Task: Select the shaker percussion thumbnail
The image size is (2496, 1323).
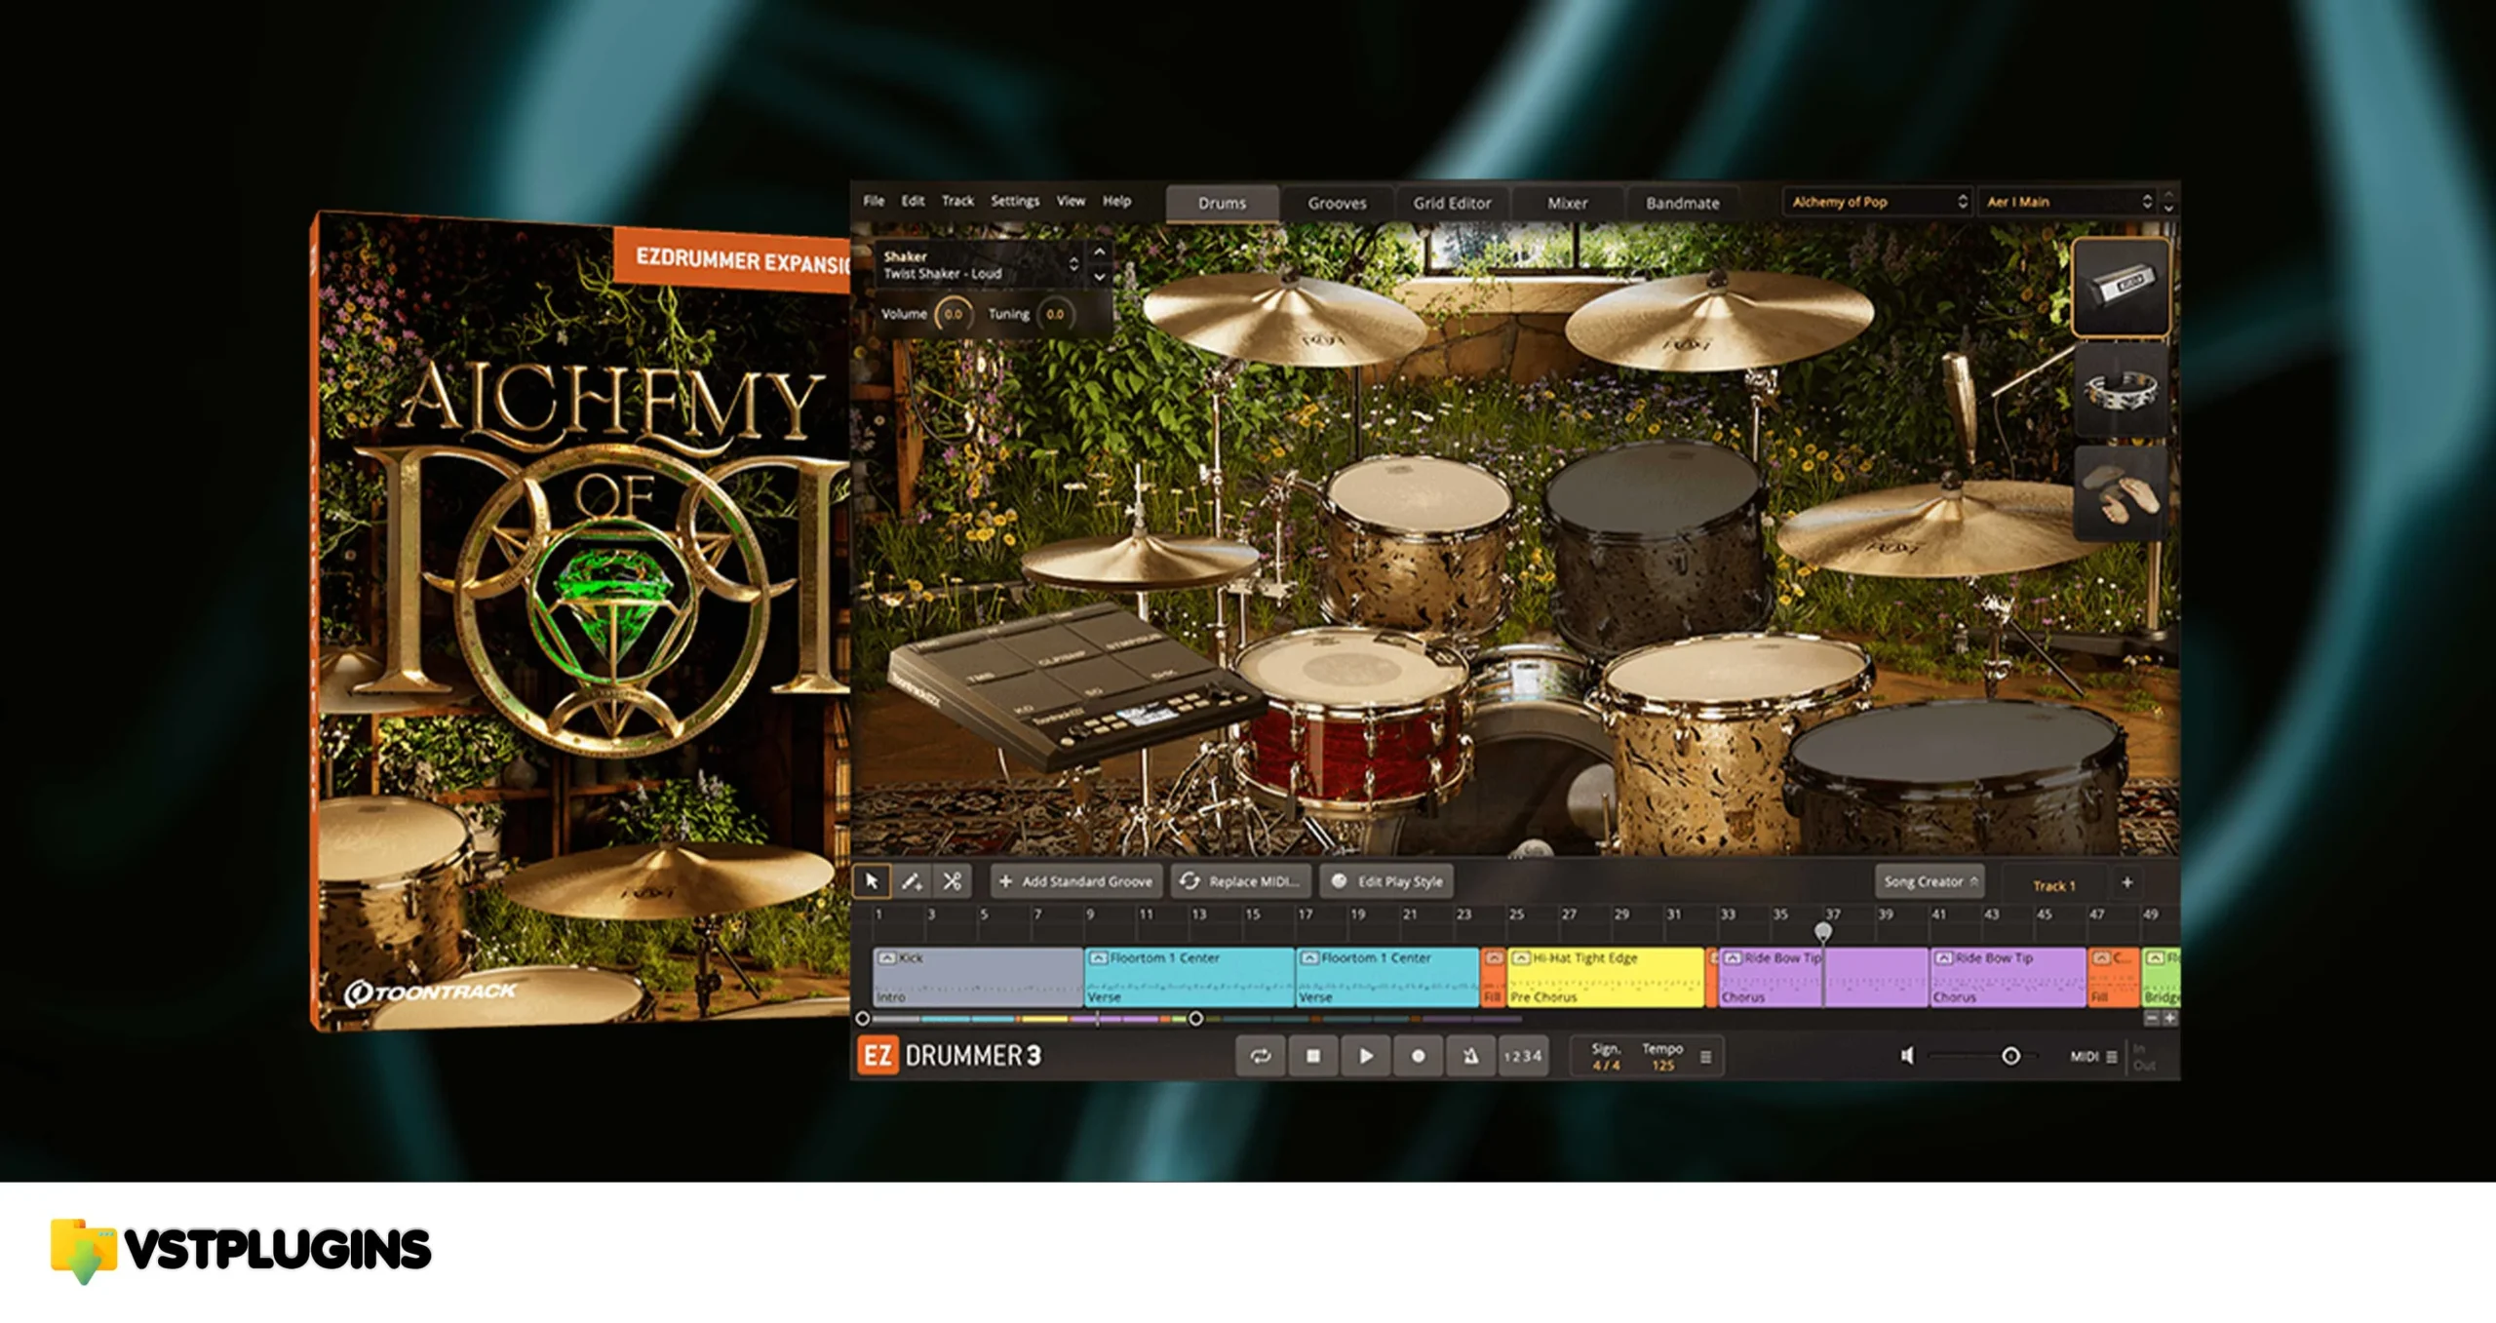Action: [x=2121, y=288]
